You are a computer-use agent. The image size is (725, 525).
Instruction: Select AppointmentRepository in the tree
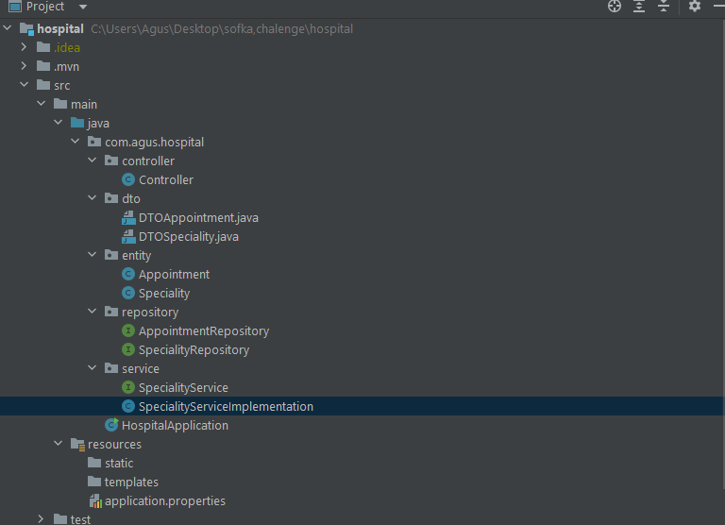[x=204, y=331]
